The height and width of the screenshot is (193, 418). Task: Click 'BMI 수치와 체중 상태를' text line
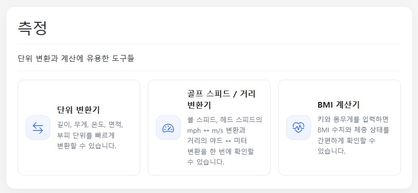353,129
